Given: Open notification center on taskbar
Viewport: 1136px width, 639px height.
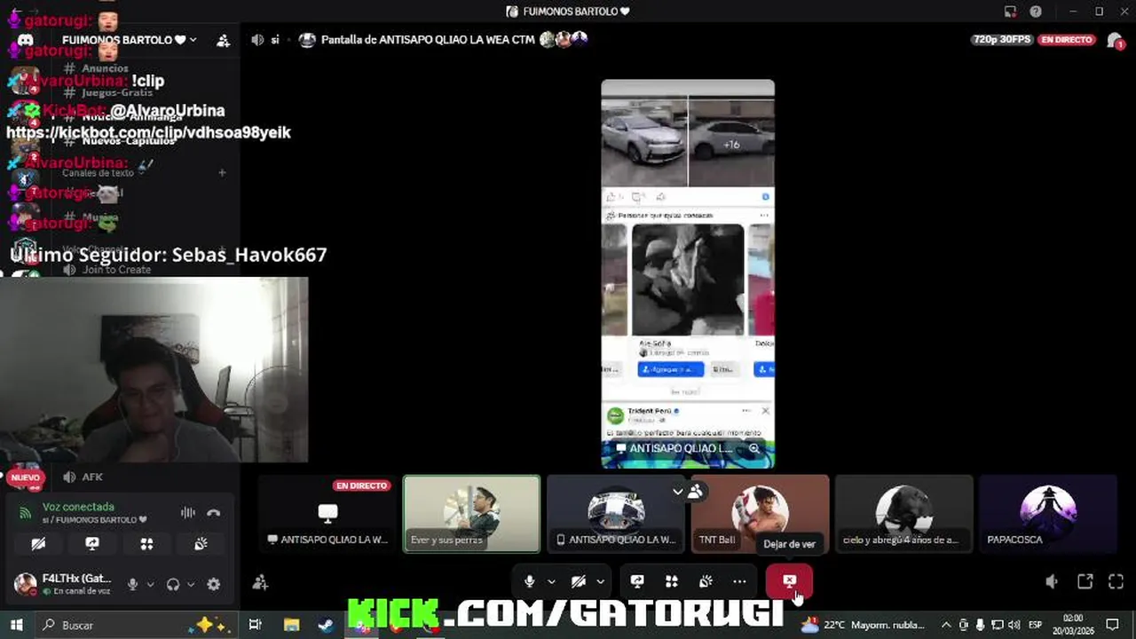Looking at the screenshot, I should coord(1112,625).
